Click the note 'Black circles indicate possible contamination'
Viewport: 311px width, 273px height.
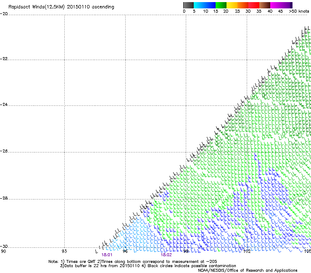click(192, 266)
